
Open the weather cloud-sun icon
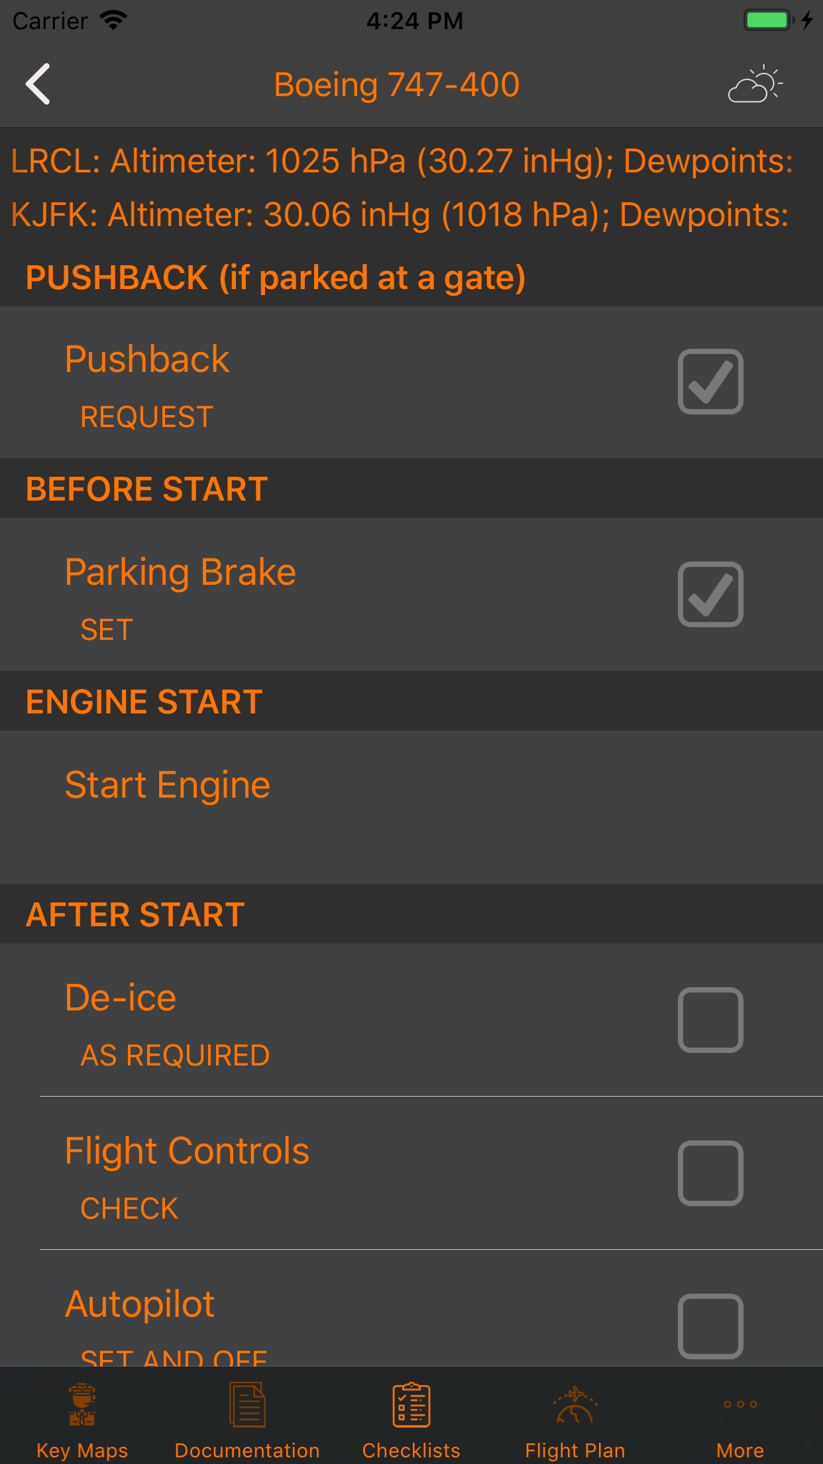(755, 84)
